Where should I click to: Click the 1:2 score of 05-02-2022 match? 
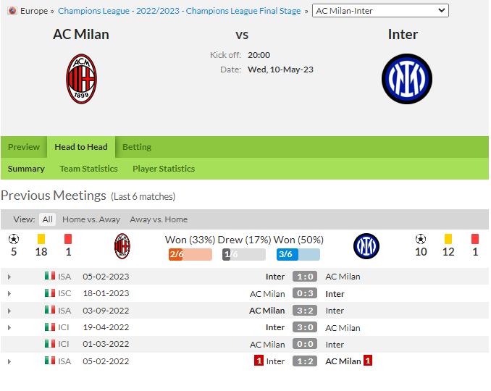pos(305,361)
